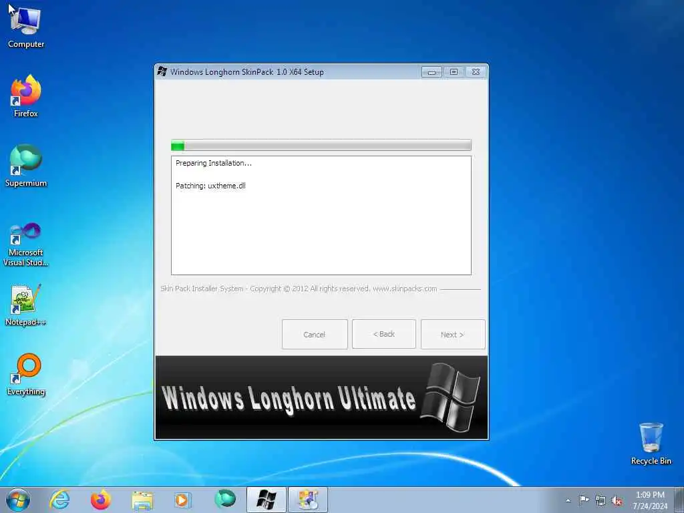684x513 pixels.
Task: Click the Show desktop strip
Action: coord(679,500)
